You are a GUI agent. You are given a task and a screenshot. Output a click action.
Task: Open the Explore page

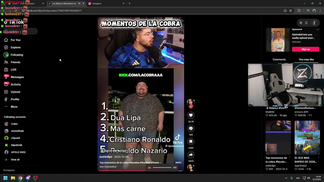click(x=15, y=47)
